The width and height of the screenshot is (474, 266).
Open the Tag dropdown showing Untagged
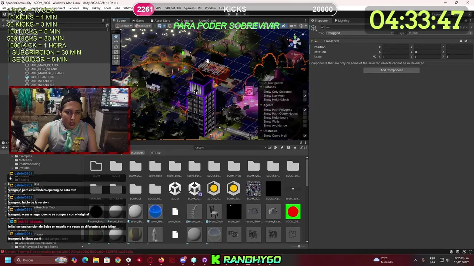[x=359, y=33]
